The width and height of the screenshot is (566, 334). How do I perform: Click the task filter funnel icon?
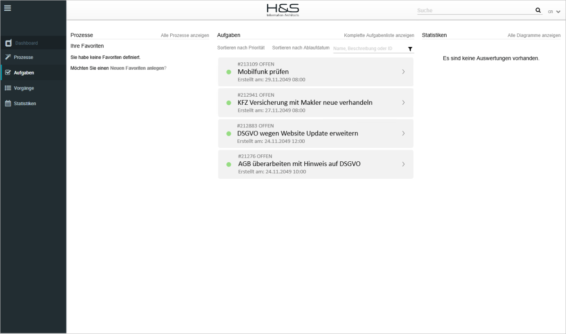[410, 49]
